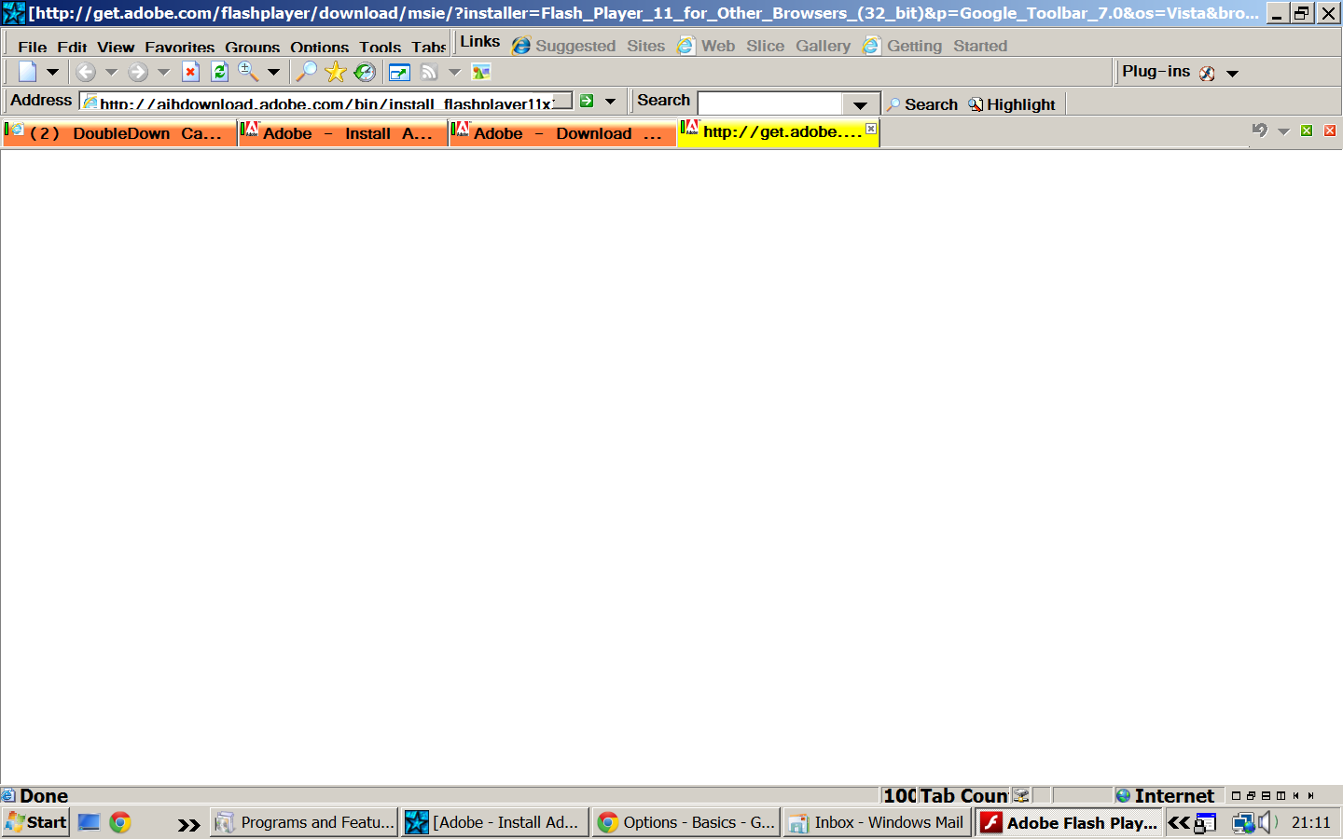Viewport: 1343px width, 839px height.
Task: Open the Favorites menu
Action: point(180,47)
